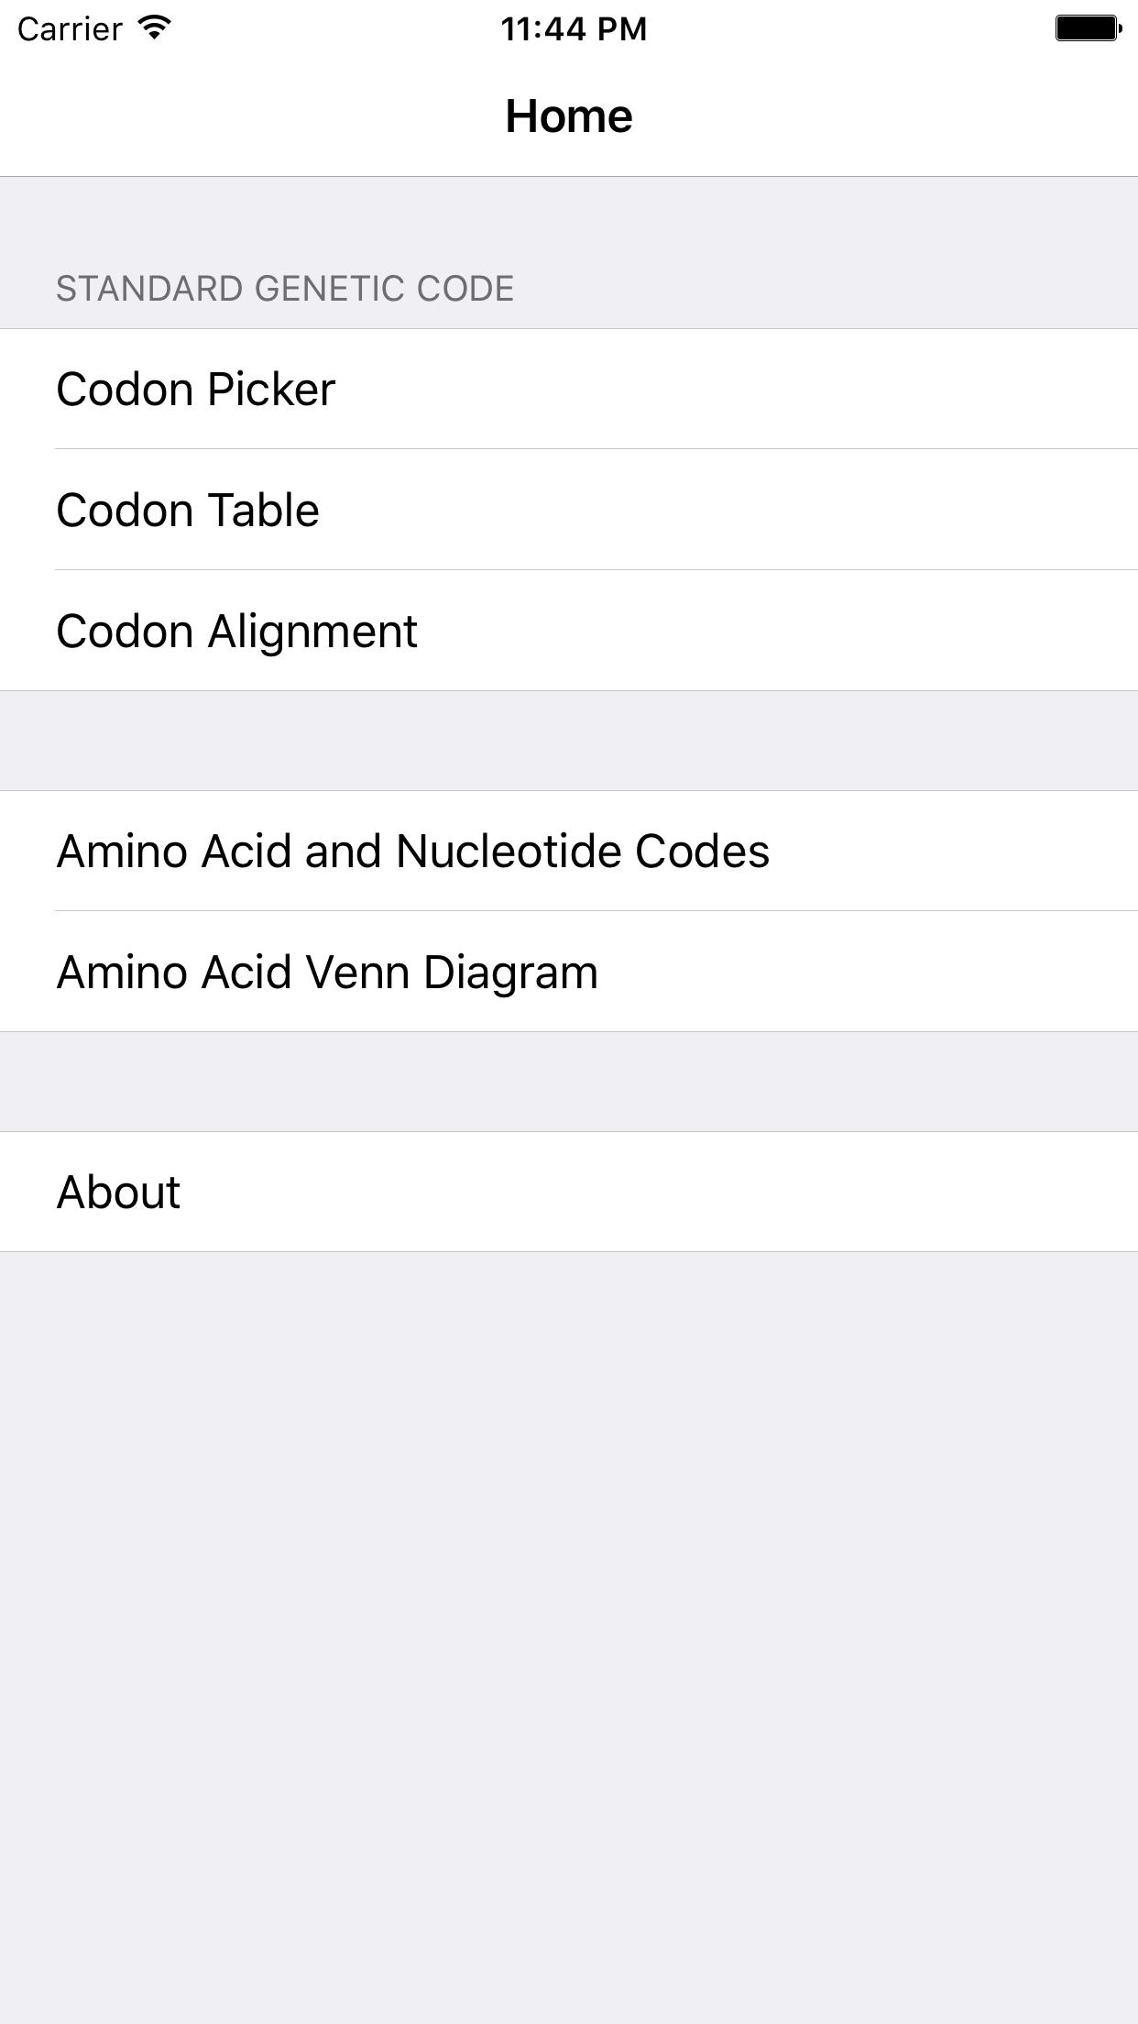Click the 'About' label text

(x=119, y=1192)
